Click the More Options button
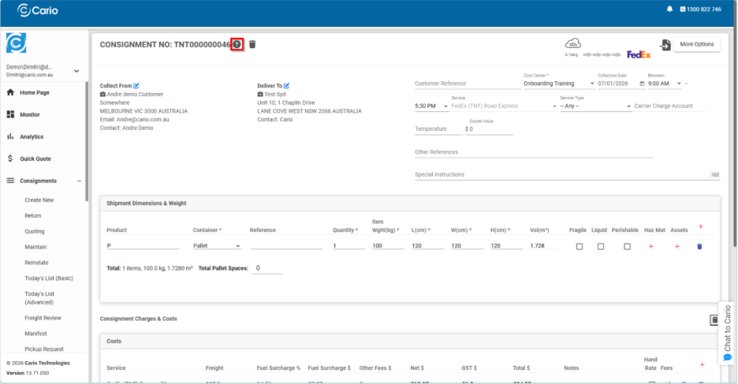Viewport: 738px width, 384px height. [x=696, y=44]
